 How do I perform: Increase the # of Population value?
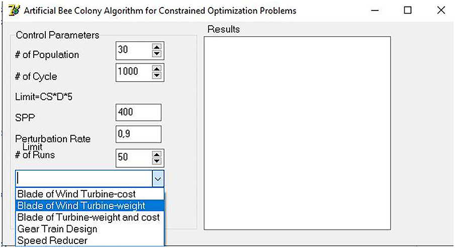click(157, 48)
